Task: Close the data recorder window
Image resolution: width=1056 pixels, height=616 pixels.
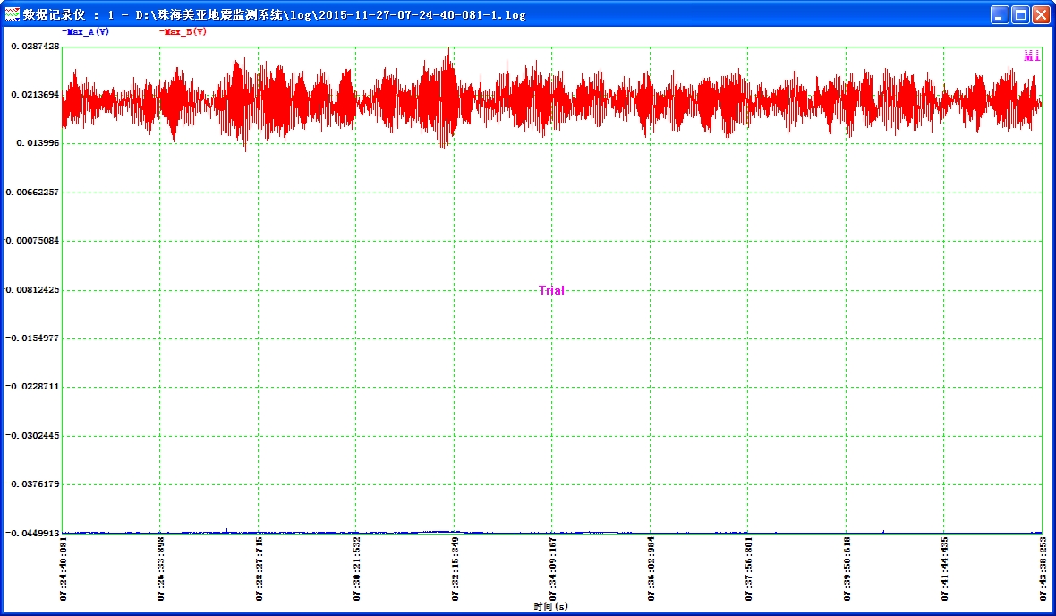Action: point(1041,14)
